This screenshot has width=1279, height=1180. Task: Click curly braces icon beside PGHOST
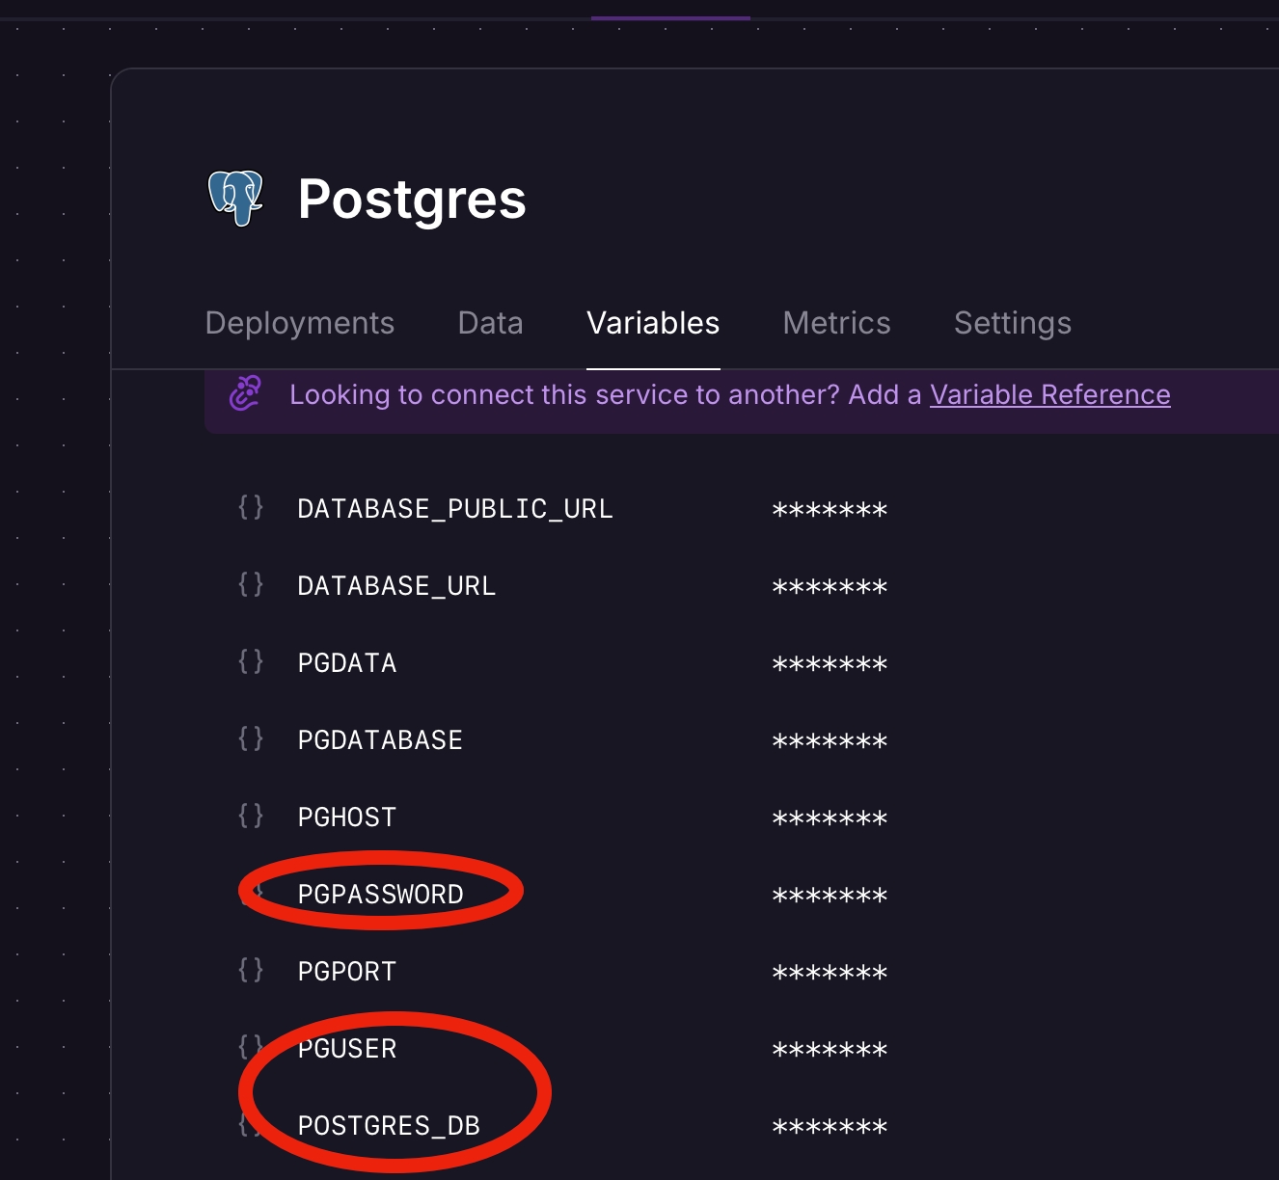point(251,816)
